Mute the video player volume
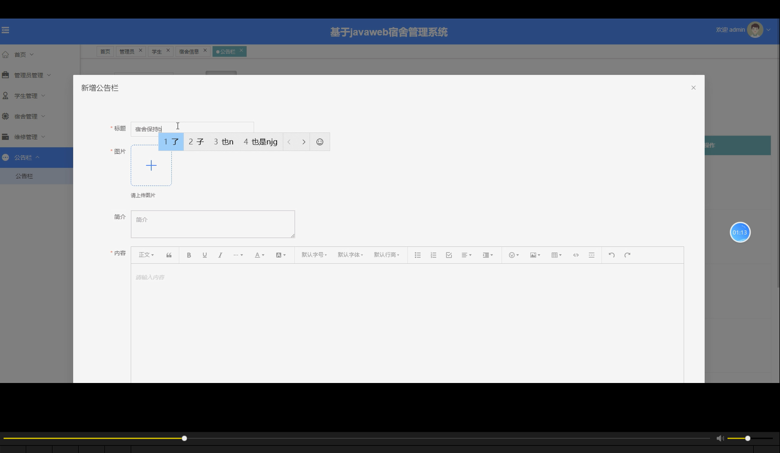The width and height of the screenshot is (780, 453). click(x=720, y=438)
